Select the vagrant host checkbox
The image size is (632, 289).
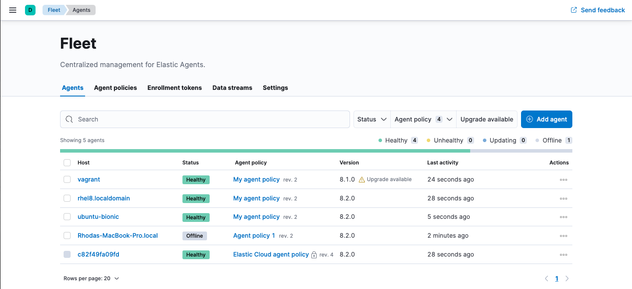tap(67, 179)
